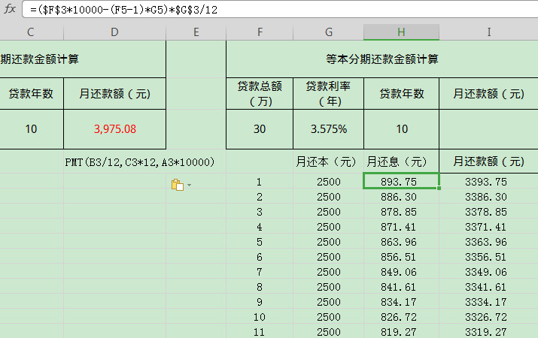Image resolution: width=538 pixels, height=338 pixels.
Task: Select the 月还息（元）label cell
Action: coord(401,161)
